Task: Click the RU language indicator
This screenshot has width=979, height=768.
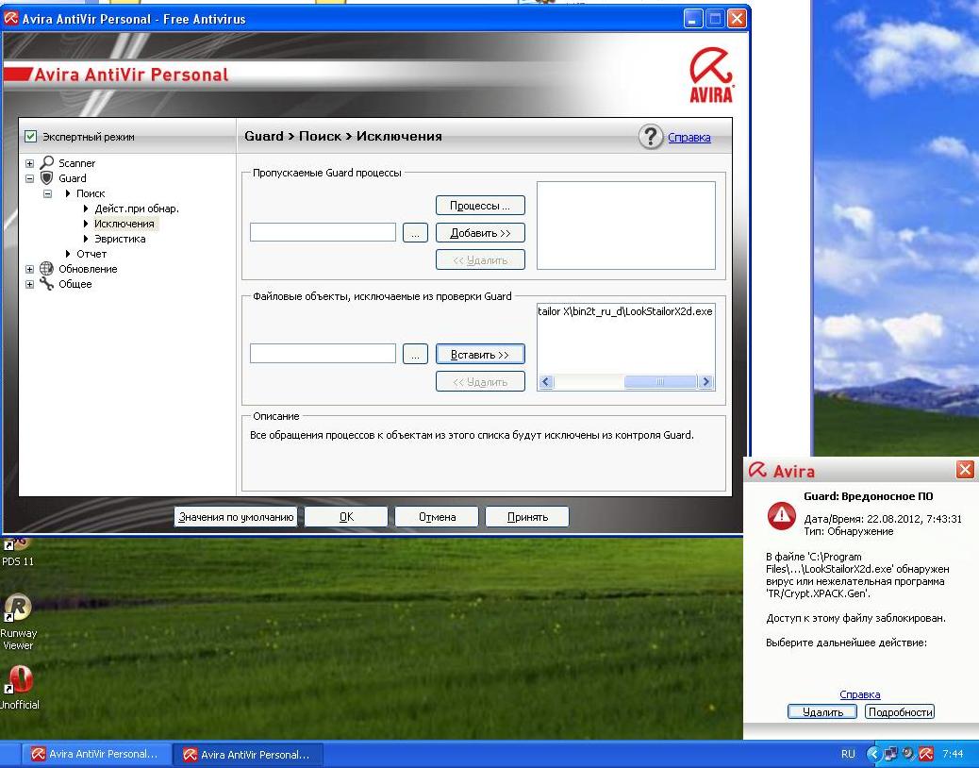Action: 848,754
